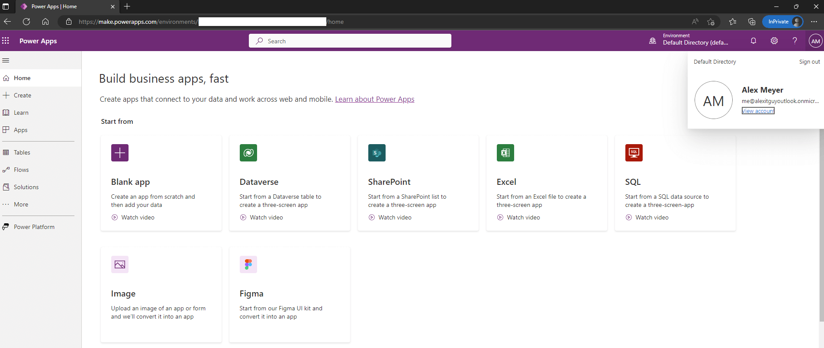Open browser collections icon
824x348 pixels.
pyautogui.click(x=752, y=22)
